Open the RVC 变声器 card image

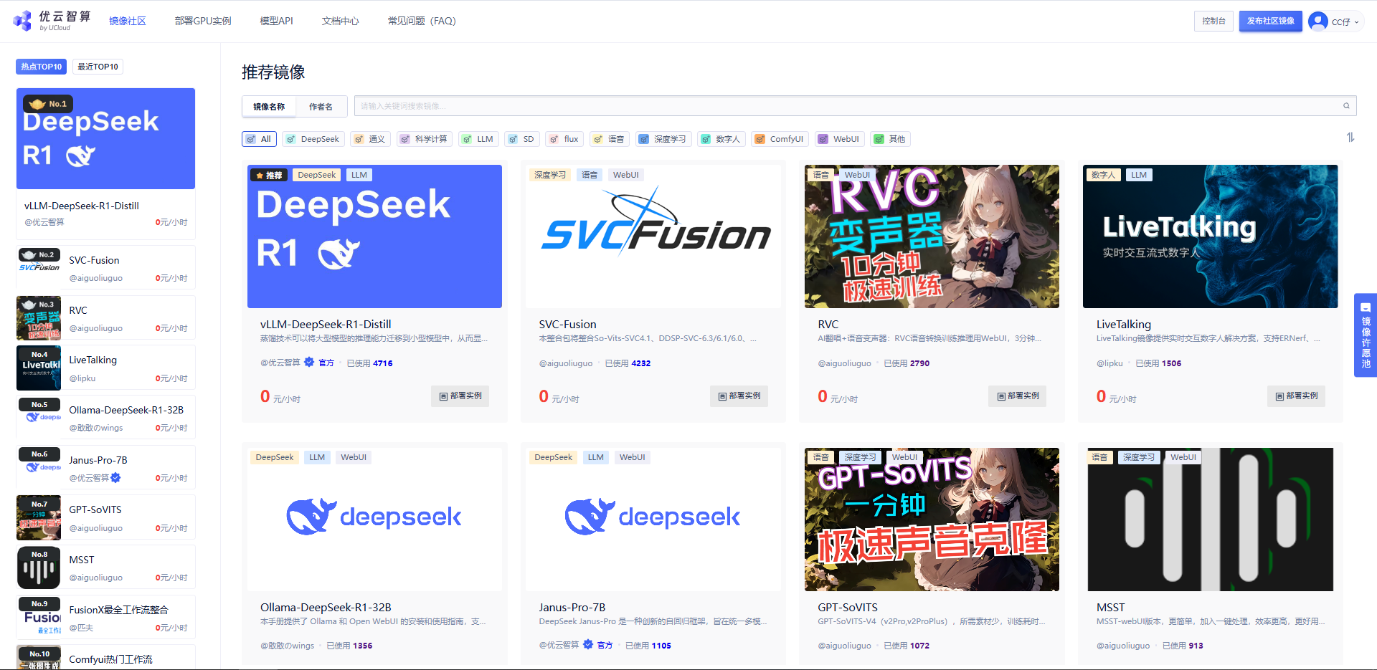pyautogui.click(x=932, y=236)
